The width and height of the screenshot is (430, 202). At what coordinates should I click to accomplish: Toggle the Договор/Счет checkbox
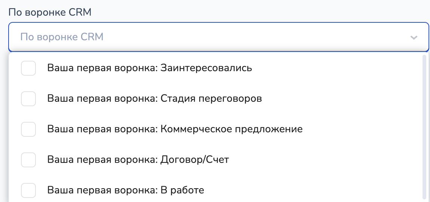pos(28,160)
